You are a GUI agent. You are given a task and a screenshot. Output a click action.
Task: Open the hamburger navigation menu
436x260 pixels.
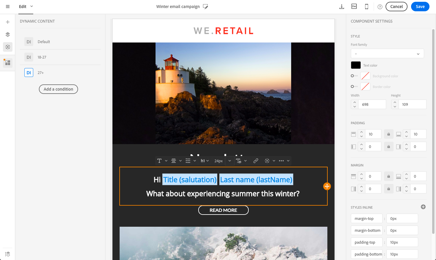point(8,7)
